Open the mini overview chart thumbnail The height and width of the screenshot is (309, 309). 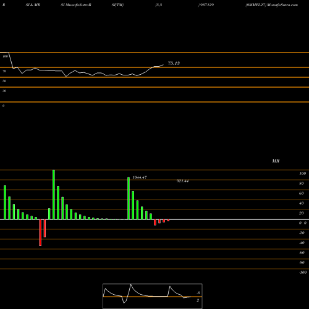coord(153,296)
